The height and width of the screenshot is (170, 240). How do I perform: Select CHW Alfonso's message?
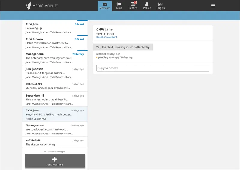[55, 43]
